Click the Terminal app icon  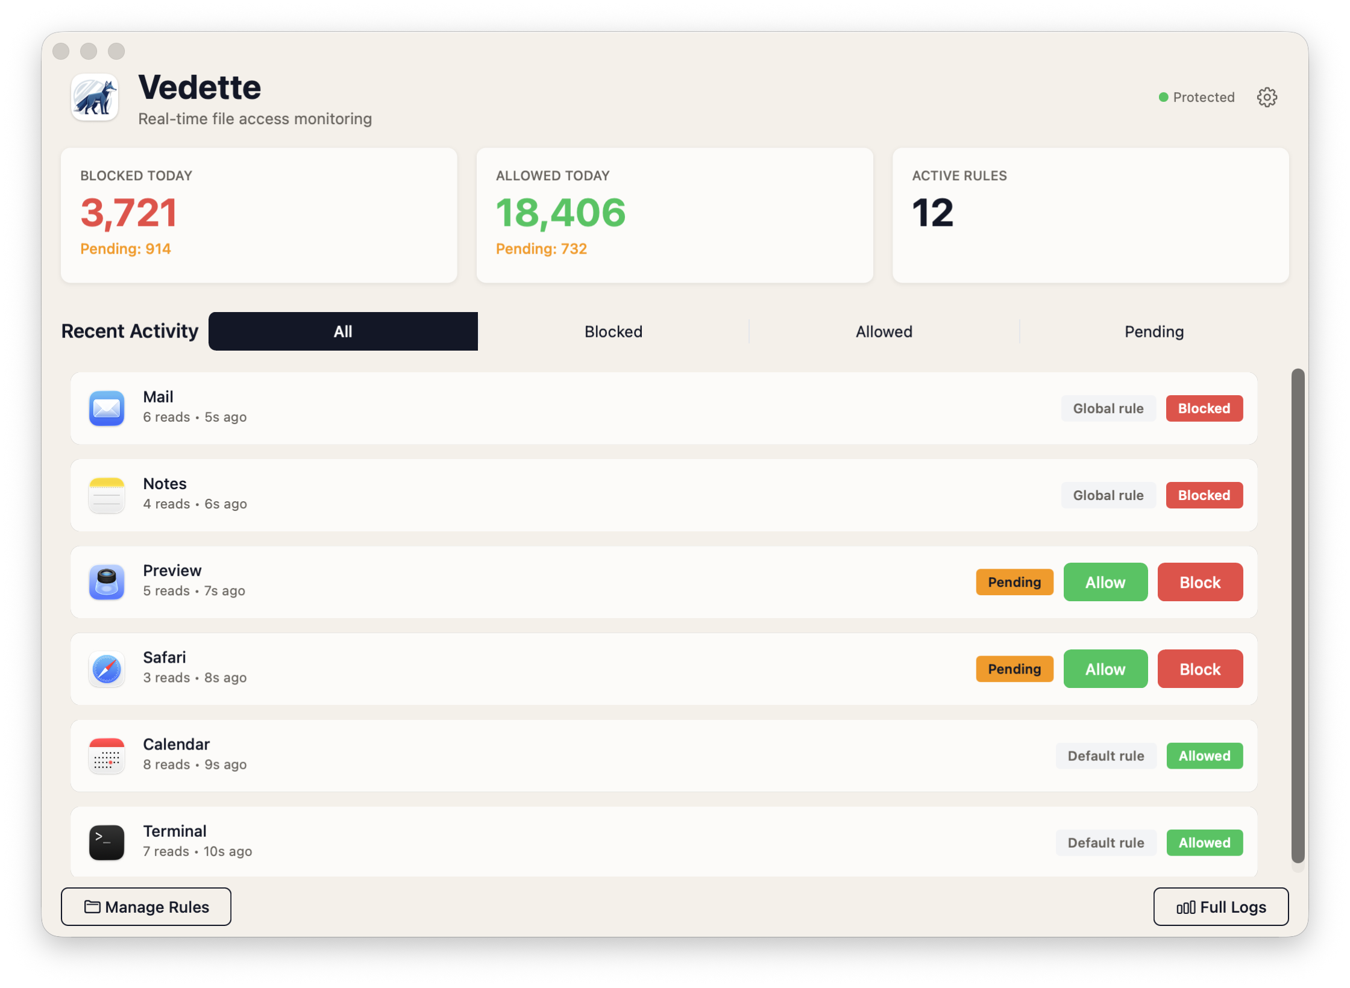click(106, 842)
